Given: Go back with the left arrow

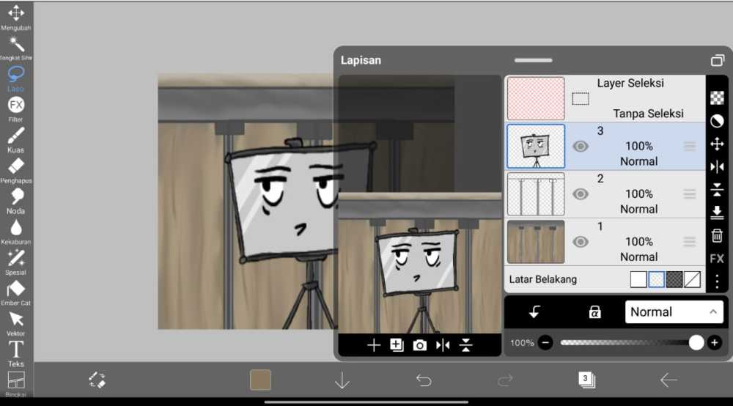Looking at the screenshot, I should pyautogui.click(x=668, y=380).
